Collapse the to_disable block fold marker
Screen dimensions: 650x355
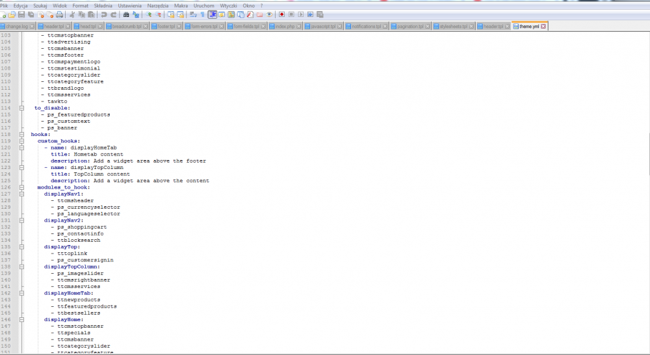[x=21, y=108]
